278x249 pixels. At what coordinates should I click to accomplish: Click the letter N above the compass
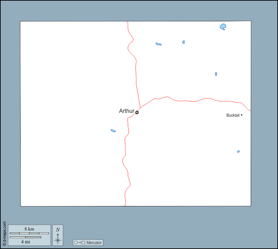(58, 230)
